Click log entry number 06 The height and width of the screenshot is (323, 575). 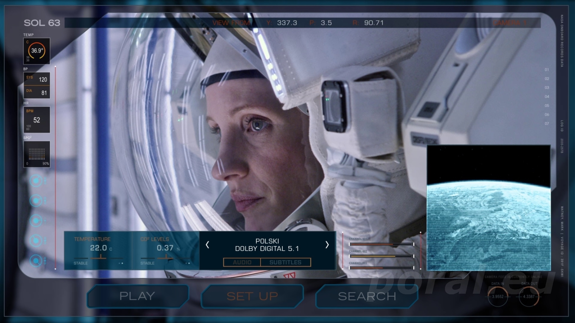[547, 115]
